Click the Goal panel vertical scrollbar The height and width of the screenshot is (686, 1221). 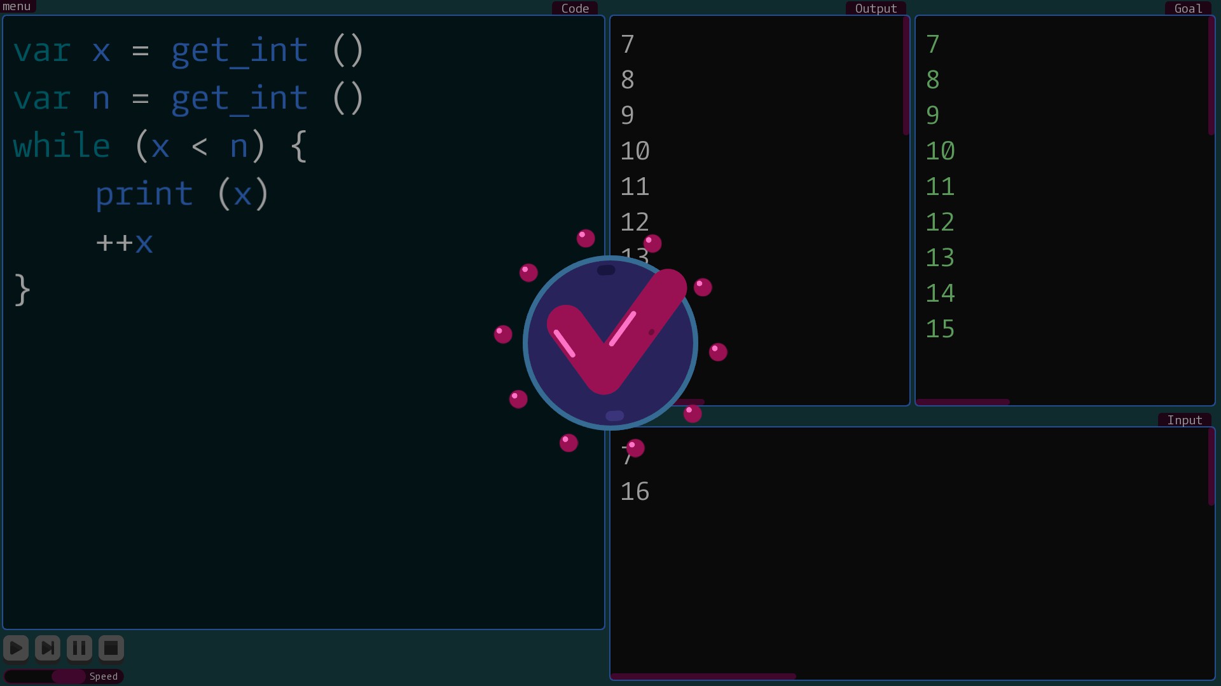click(1211, 76)
